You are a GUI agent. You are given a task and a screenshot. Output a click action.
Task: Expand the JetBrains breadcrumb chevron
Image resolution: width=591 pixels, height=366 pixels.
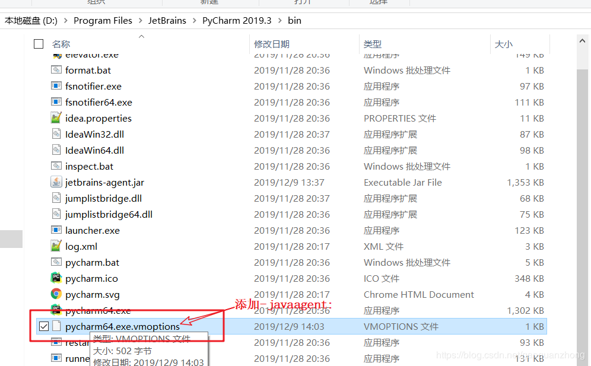click(195, 20)
